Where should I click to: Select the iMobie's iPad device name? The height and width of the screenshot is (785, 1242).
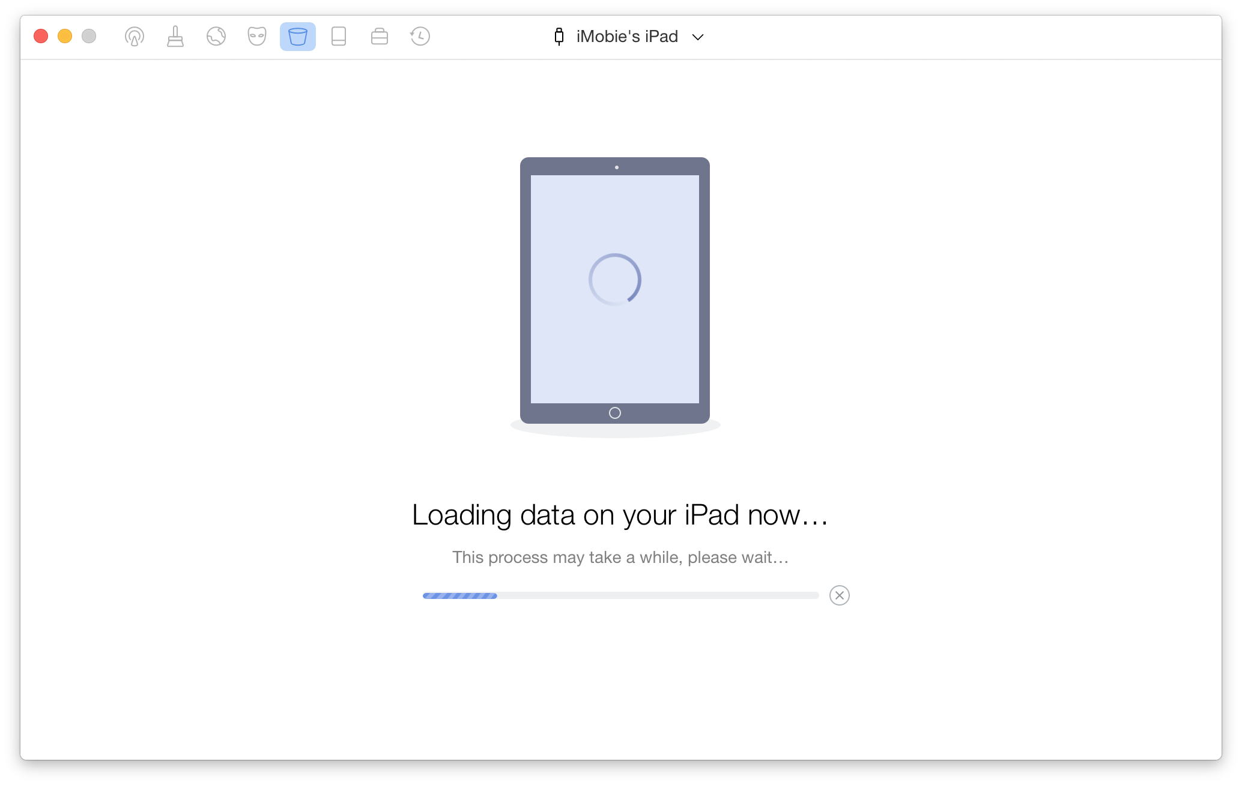(627, 37)
